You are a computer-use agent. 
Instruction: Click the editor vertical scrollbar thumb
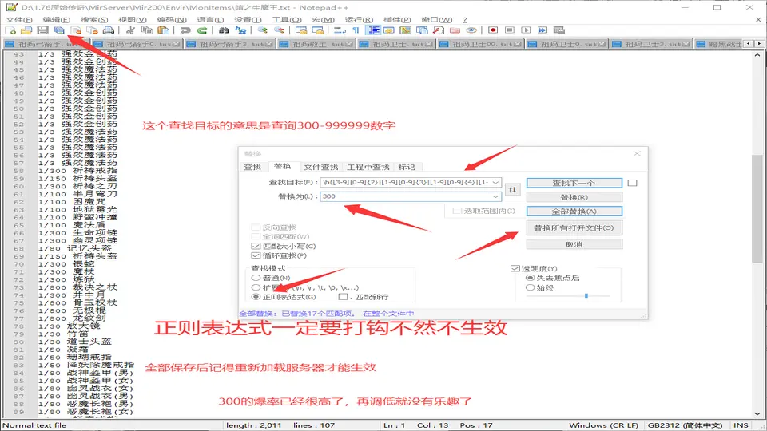coord(757,208)
